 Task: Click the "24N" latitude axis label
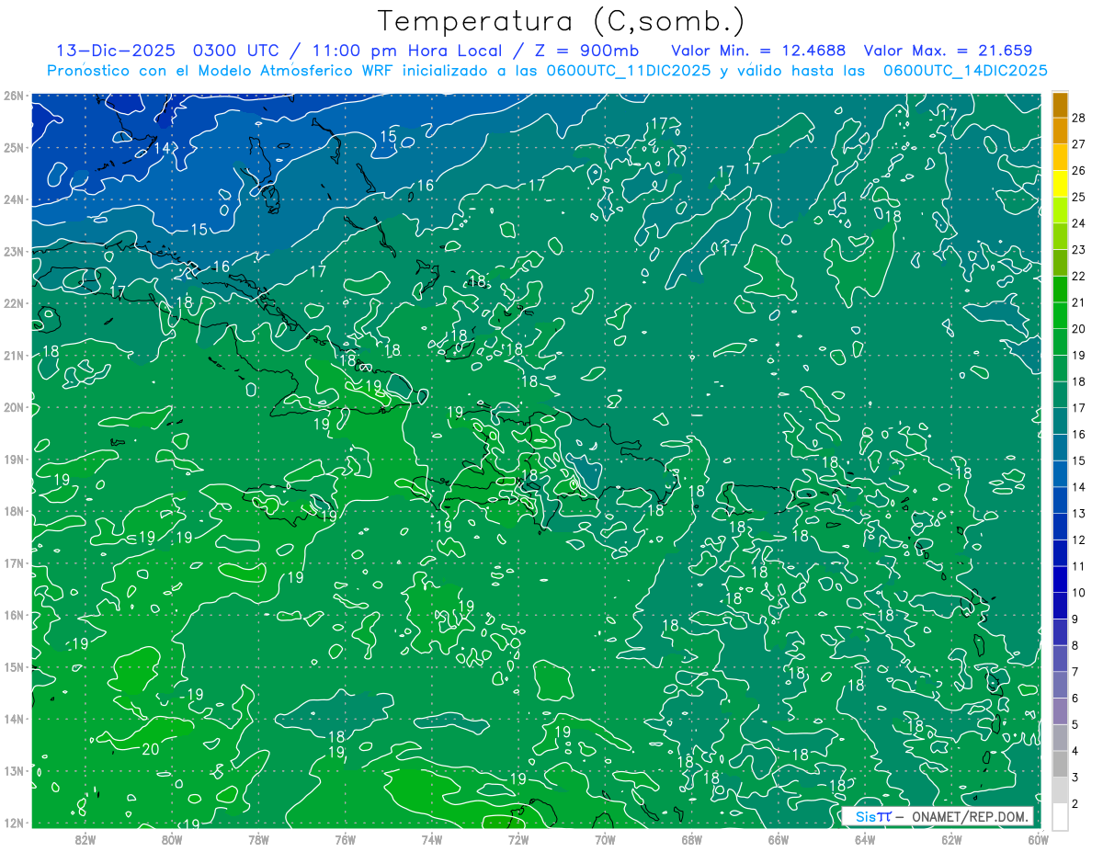pyautogui.click(x=14, y=199)
